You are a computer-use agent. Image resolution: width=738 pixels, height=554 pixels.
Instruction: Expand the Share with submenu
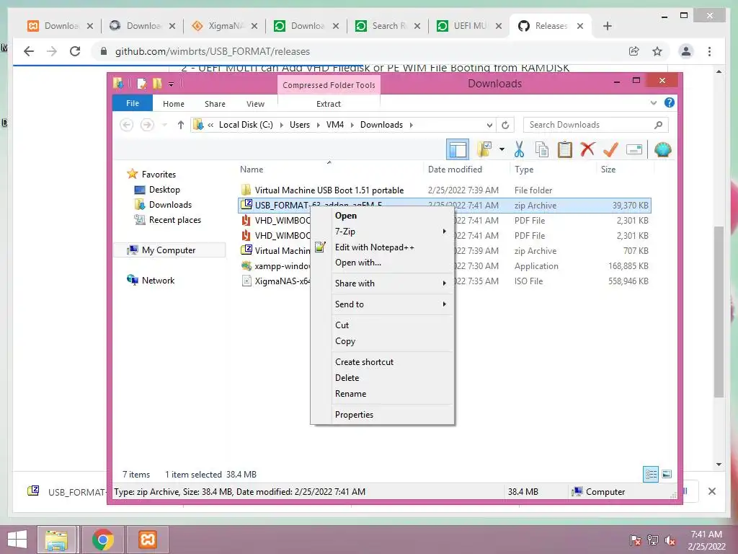(382, 283)
